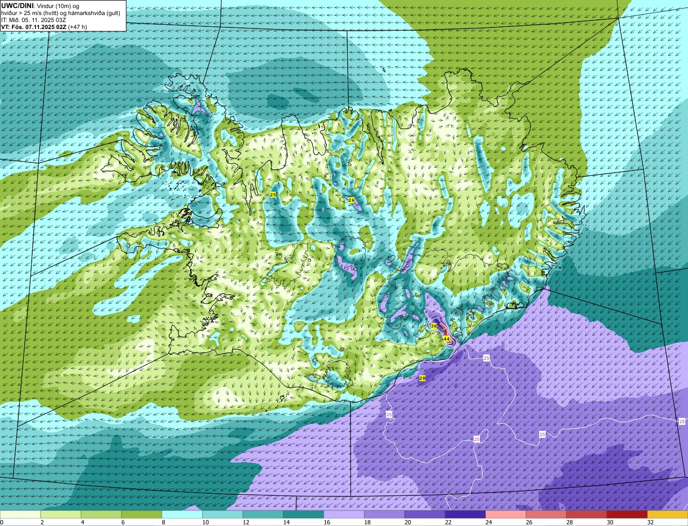Select the 26–28 m/s salmon legend swatch
The width and height of the screenshot is (688, 526).
coord(546,514)
